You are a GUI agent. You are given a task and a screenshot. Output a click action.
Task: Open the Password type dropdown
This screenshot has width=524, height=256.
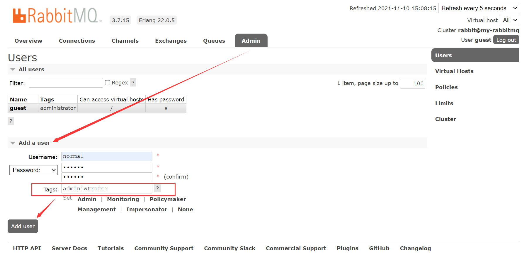pos(33,170)
